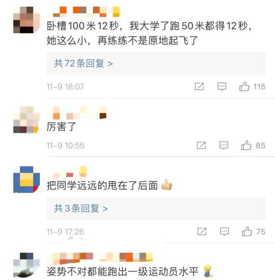Open avatar of the last commenter

[26, 265]
